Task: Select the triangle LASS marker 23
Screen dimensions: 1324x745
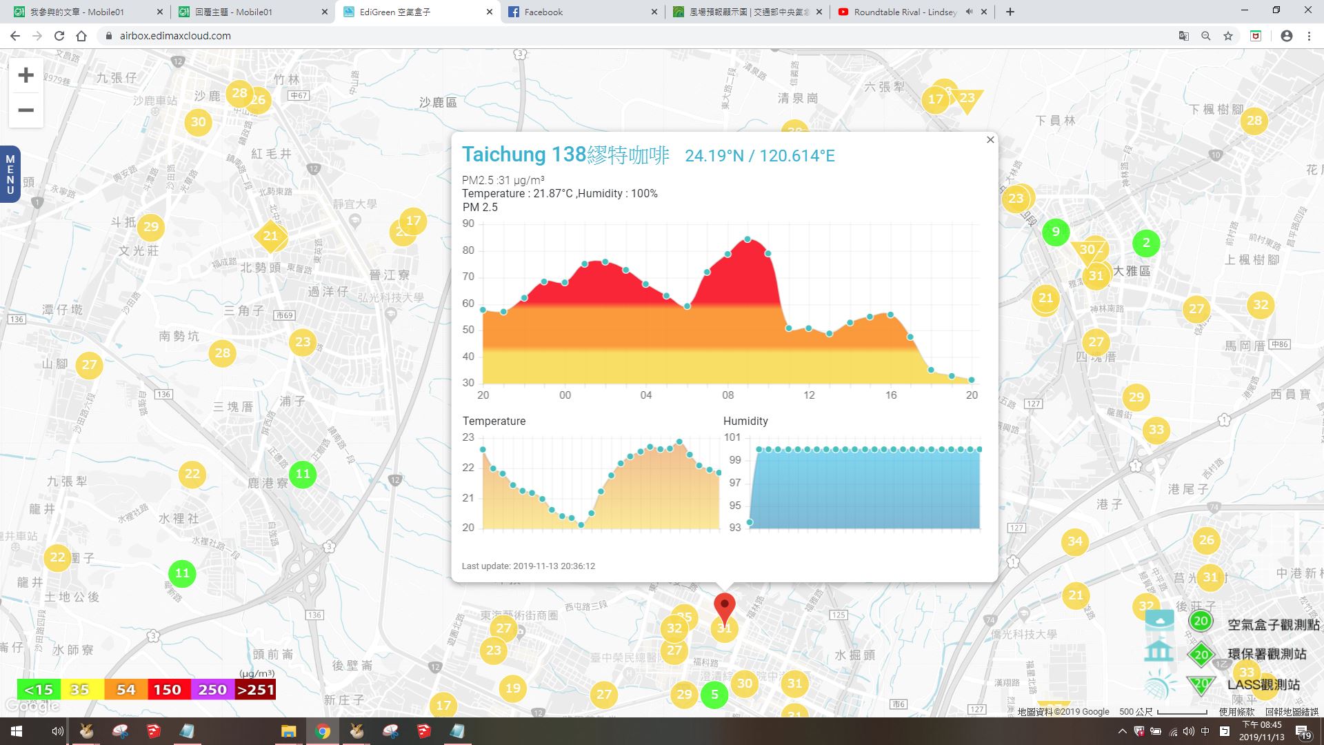Action: [967, 99]
